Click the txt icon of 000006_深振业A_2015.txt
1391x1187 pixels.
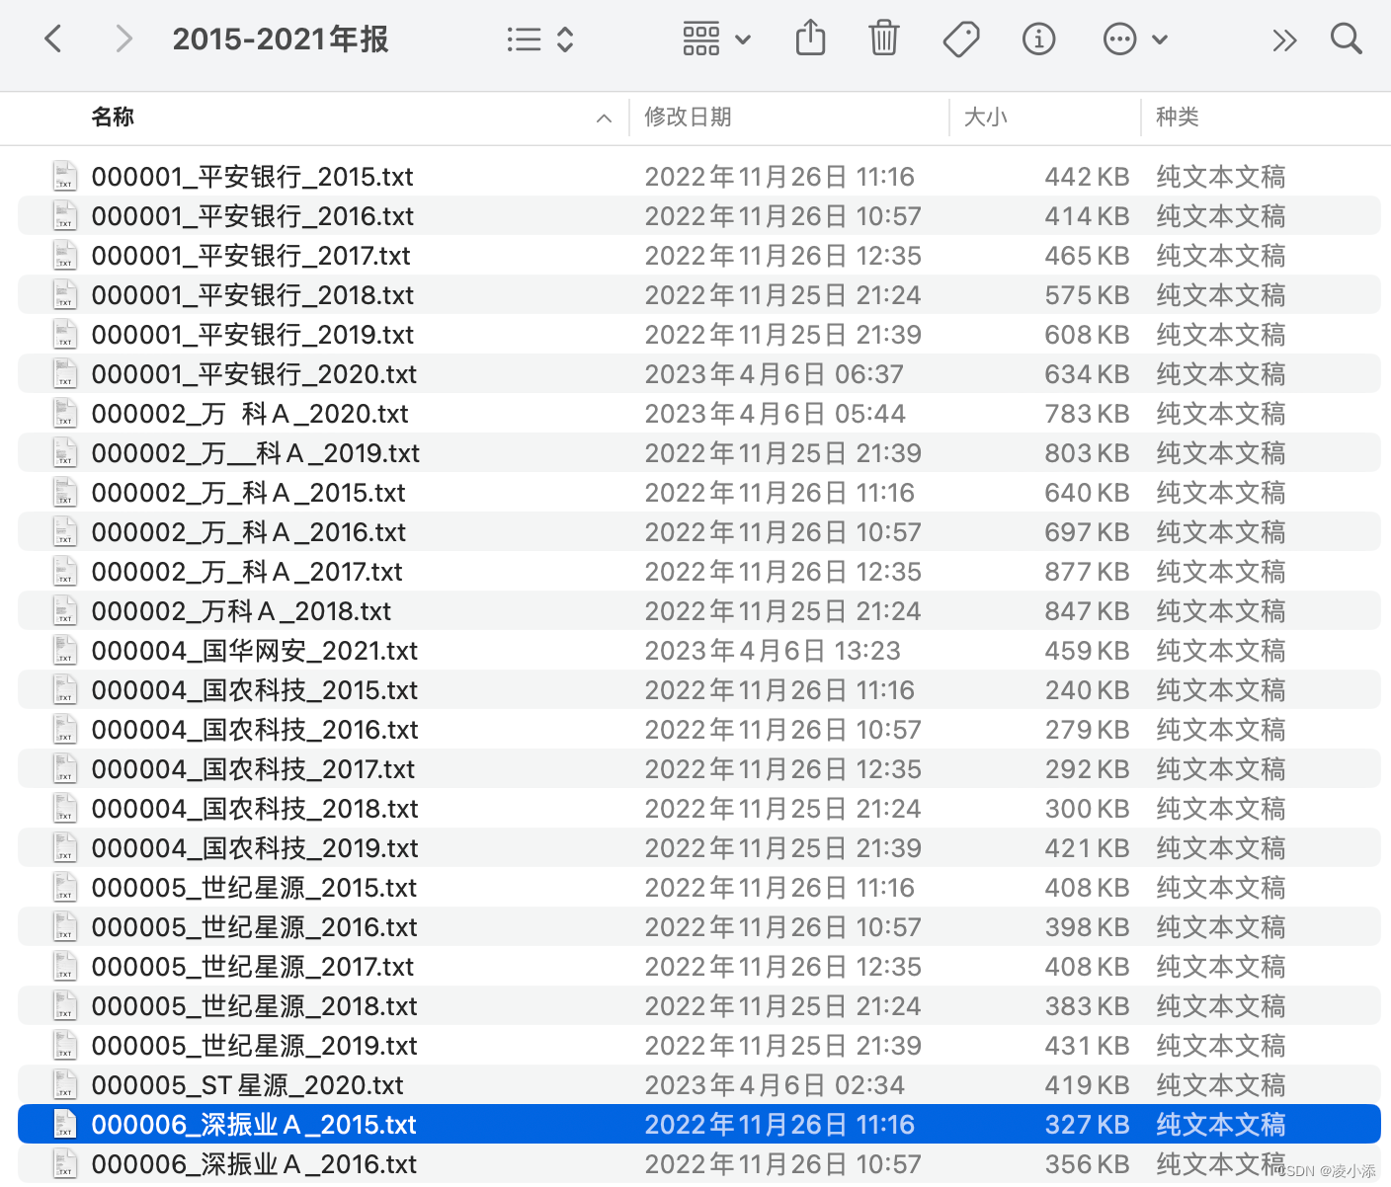(x=64, y=1124)
